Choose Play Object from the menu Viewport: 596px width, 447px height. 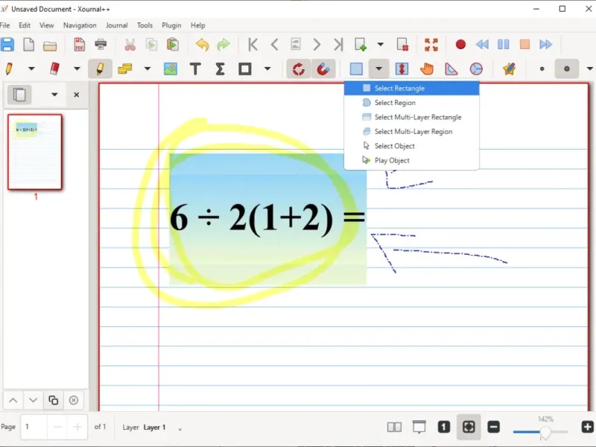(411, 160)
